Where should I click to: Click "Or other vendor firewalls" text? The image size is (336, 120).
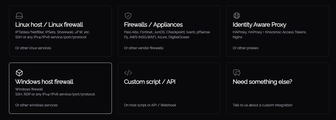coord(144,48)
